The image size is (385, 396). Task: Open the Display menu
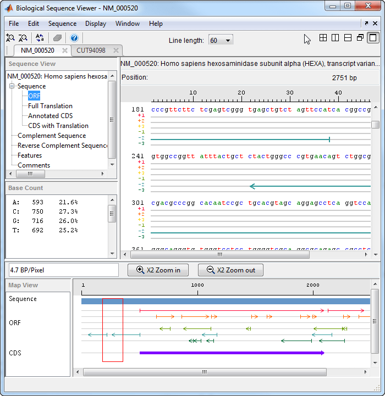96,24
